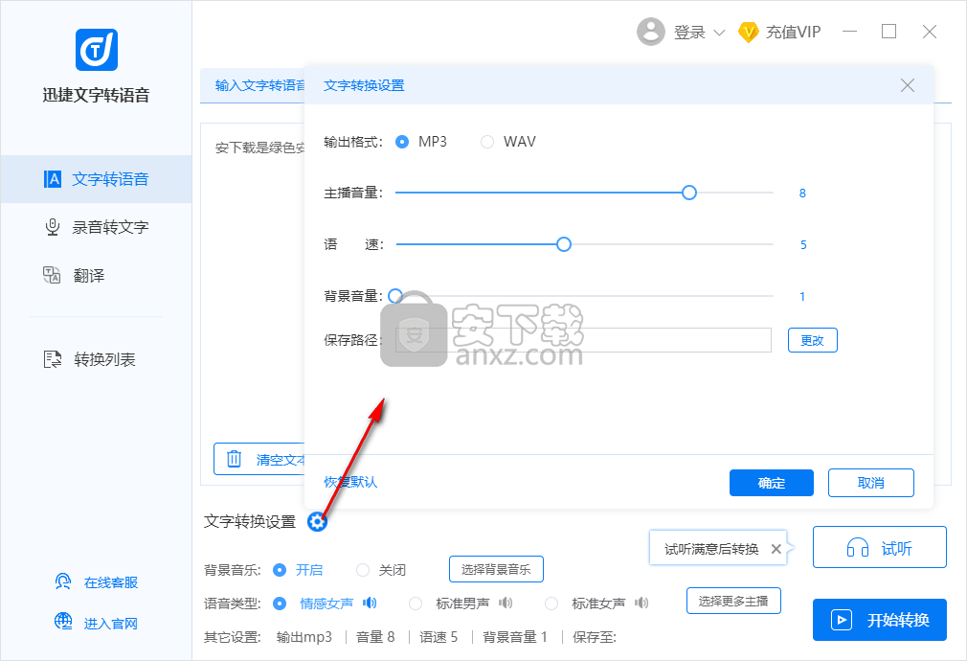The image size is (967, 661).
Task: Click the 保存路径 input field
Action: tap(583, 340)
